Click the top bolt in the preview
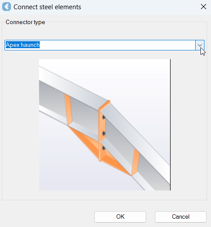 click(104, 117)
